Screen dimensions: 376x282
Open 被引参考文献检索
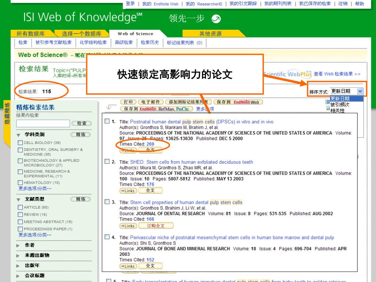click(x=54, y=43)
